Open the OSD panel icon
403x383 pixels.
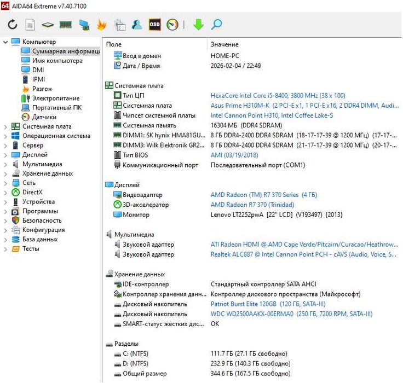tap(155, 25)
